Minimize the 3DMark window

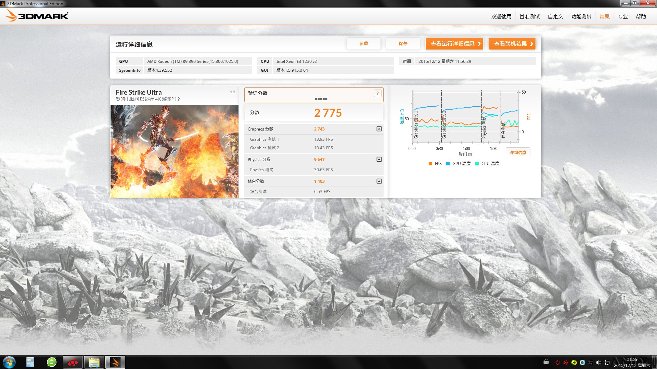coord(625,3)
